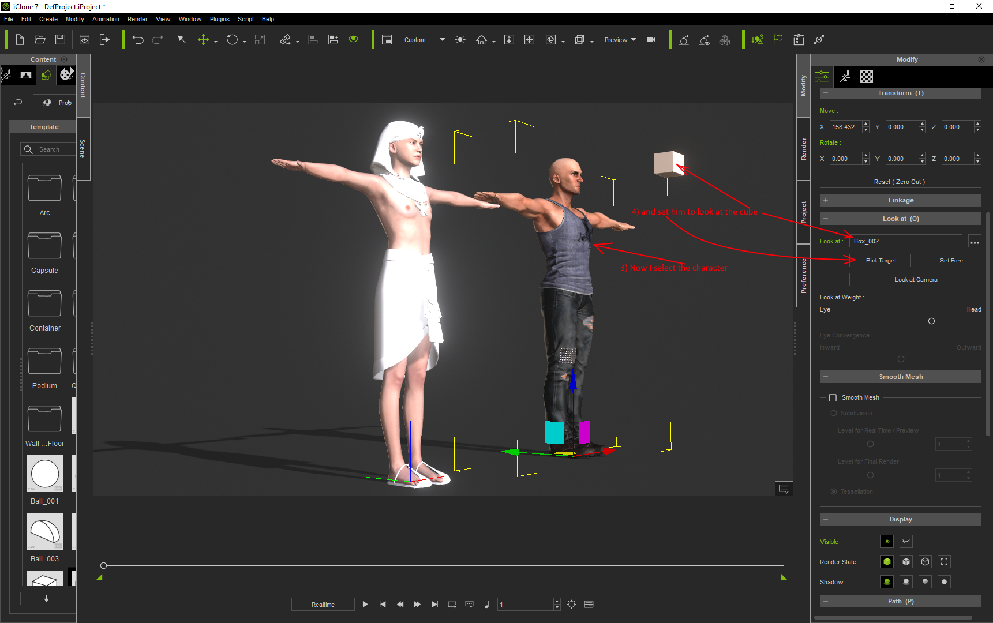Click the Realtime button
This screenshot has height=623, width=993.
click(x=323, y=605)
